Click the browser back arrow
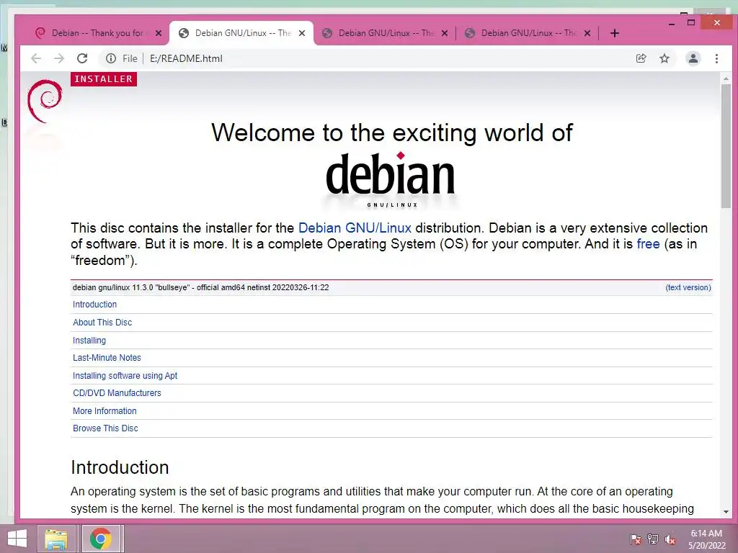Screen dimensions: 738x553 (x=36, y=58)
